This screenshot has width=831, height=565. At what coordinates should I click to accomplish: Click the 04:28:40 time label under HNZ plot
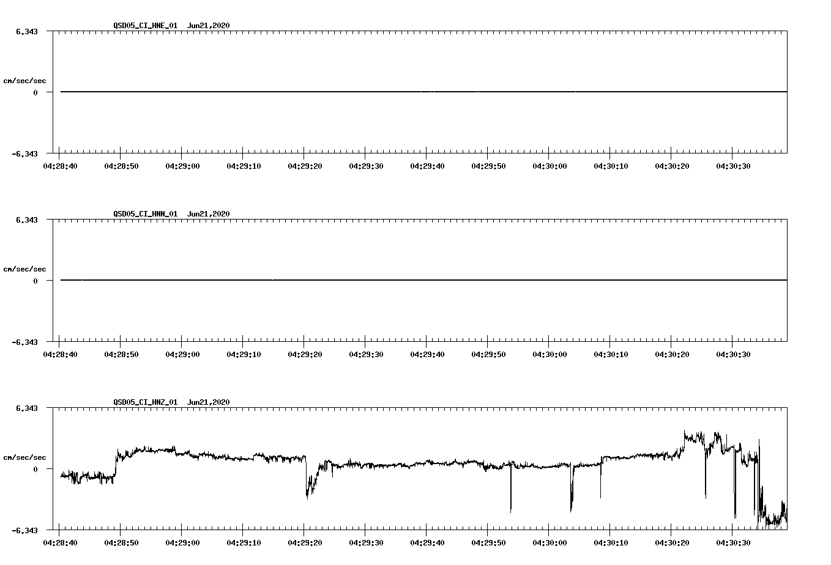(x=60, y=543)
